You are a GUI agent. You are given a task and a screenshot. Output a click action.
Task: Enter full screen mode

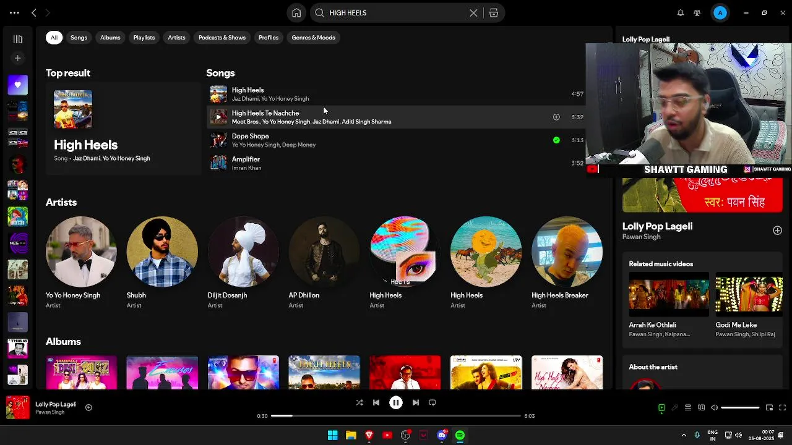(x=783, y=408)
